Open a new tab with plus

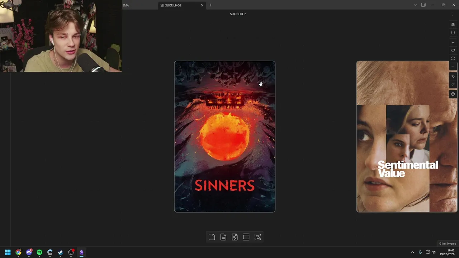pos(210,5)
